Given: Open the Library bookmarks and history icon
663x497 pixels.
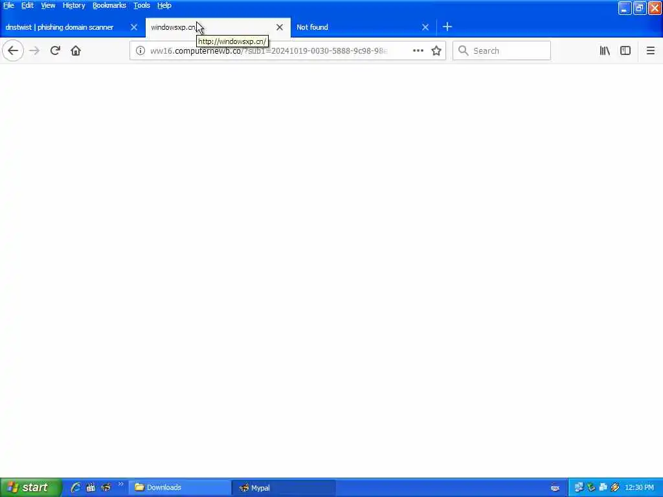Looking at the screenshot, I should tap(605, 50).
